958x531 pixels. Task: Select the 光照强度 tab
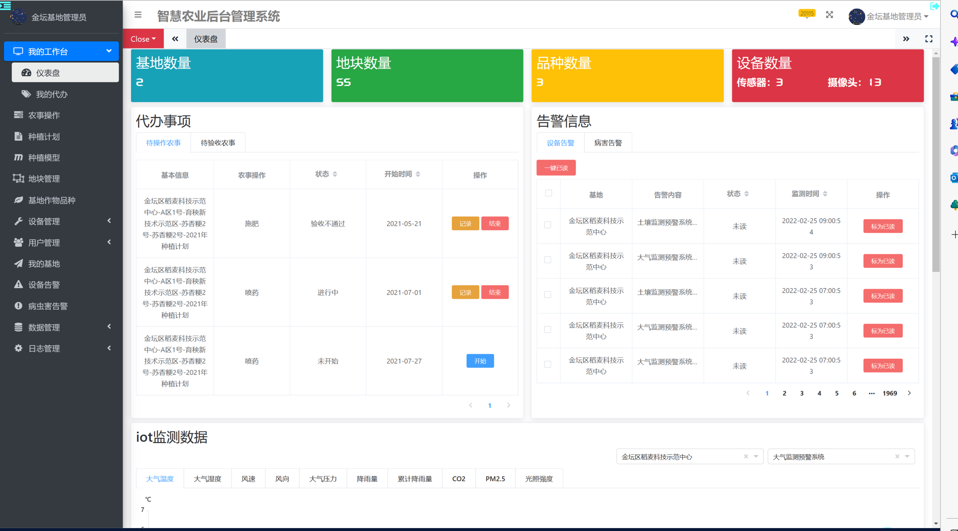[539, 478]
